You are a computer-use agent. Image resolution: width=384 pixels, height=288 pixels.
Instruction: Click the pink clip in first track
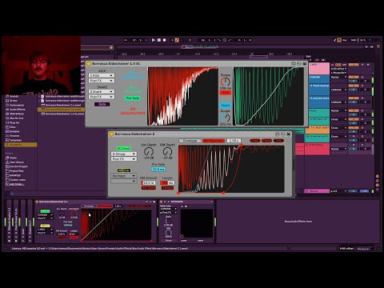319,69
